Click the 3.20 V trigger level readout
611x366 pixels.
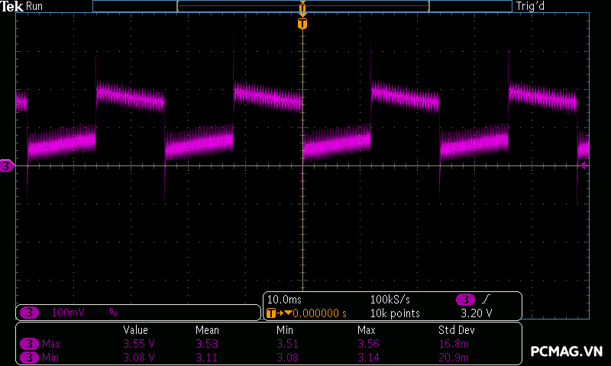point(476,313)
